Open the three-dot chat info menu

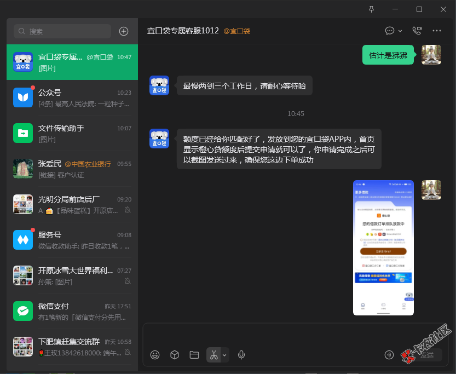(x=436, y=31)
